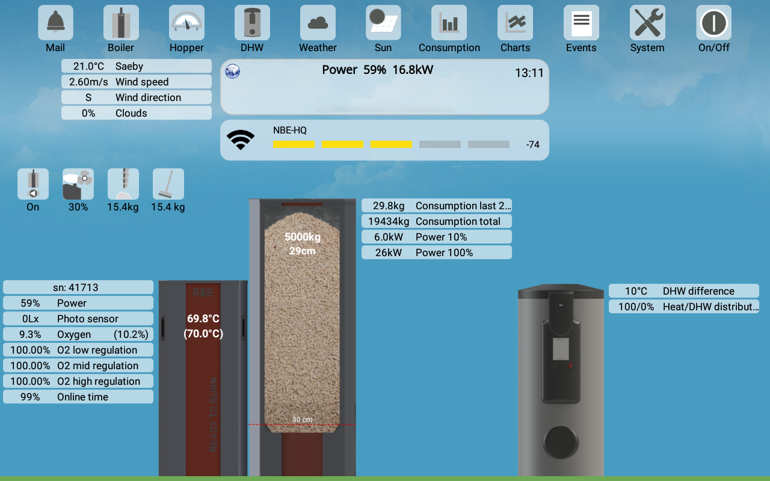The height and width of the screenshot is (481, 770).
Task: Toggle the boiler On/Off power button
Action: click(x=714, y=23)
